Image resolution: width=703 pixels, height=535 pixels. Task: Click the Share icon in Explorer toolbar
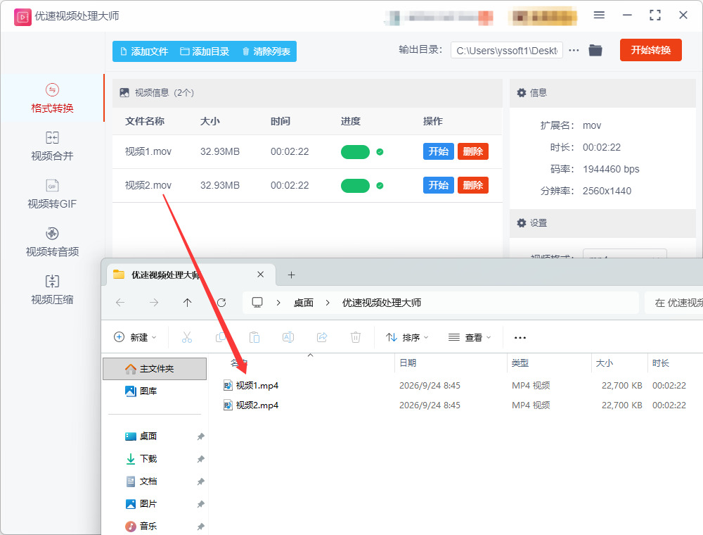click(322, 337)
